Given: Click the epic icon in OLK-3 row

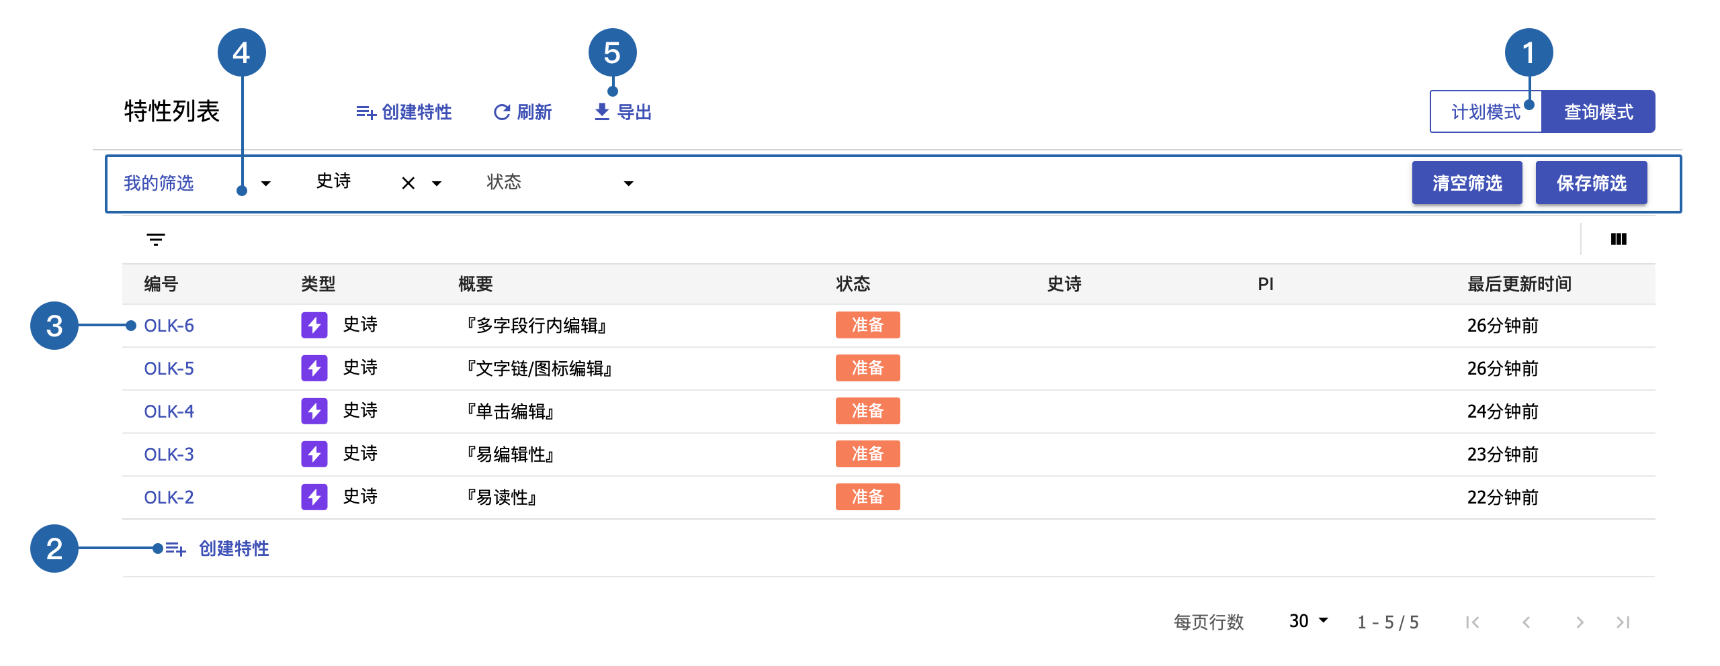Looking at the screenshot, I should coord(314,455).
